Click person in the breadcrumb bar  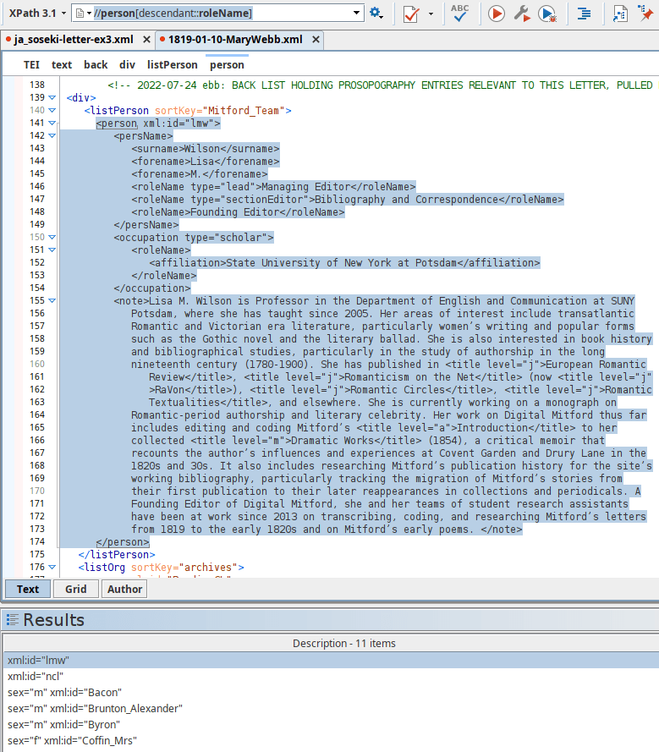pos(227,65)
